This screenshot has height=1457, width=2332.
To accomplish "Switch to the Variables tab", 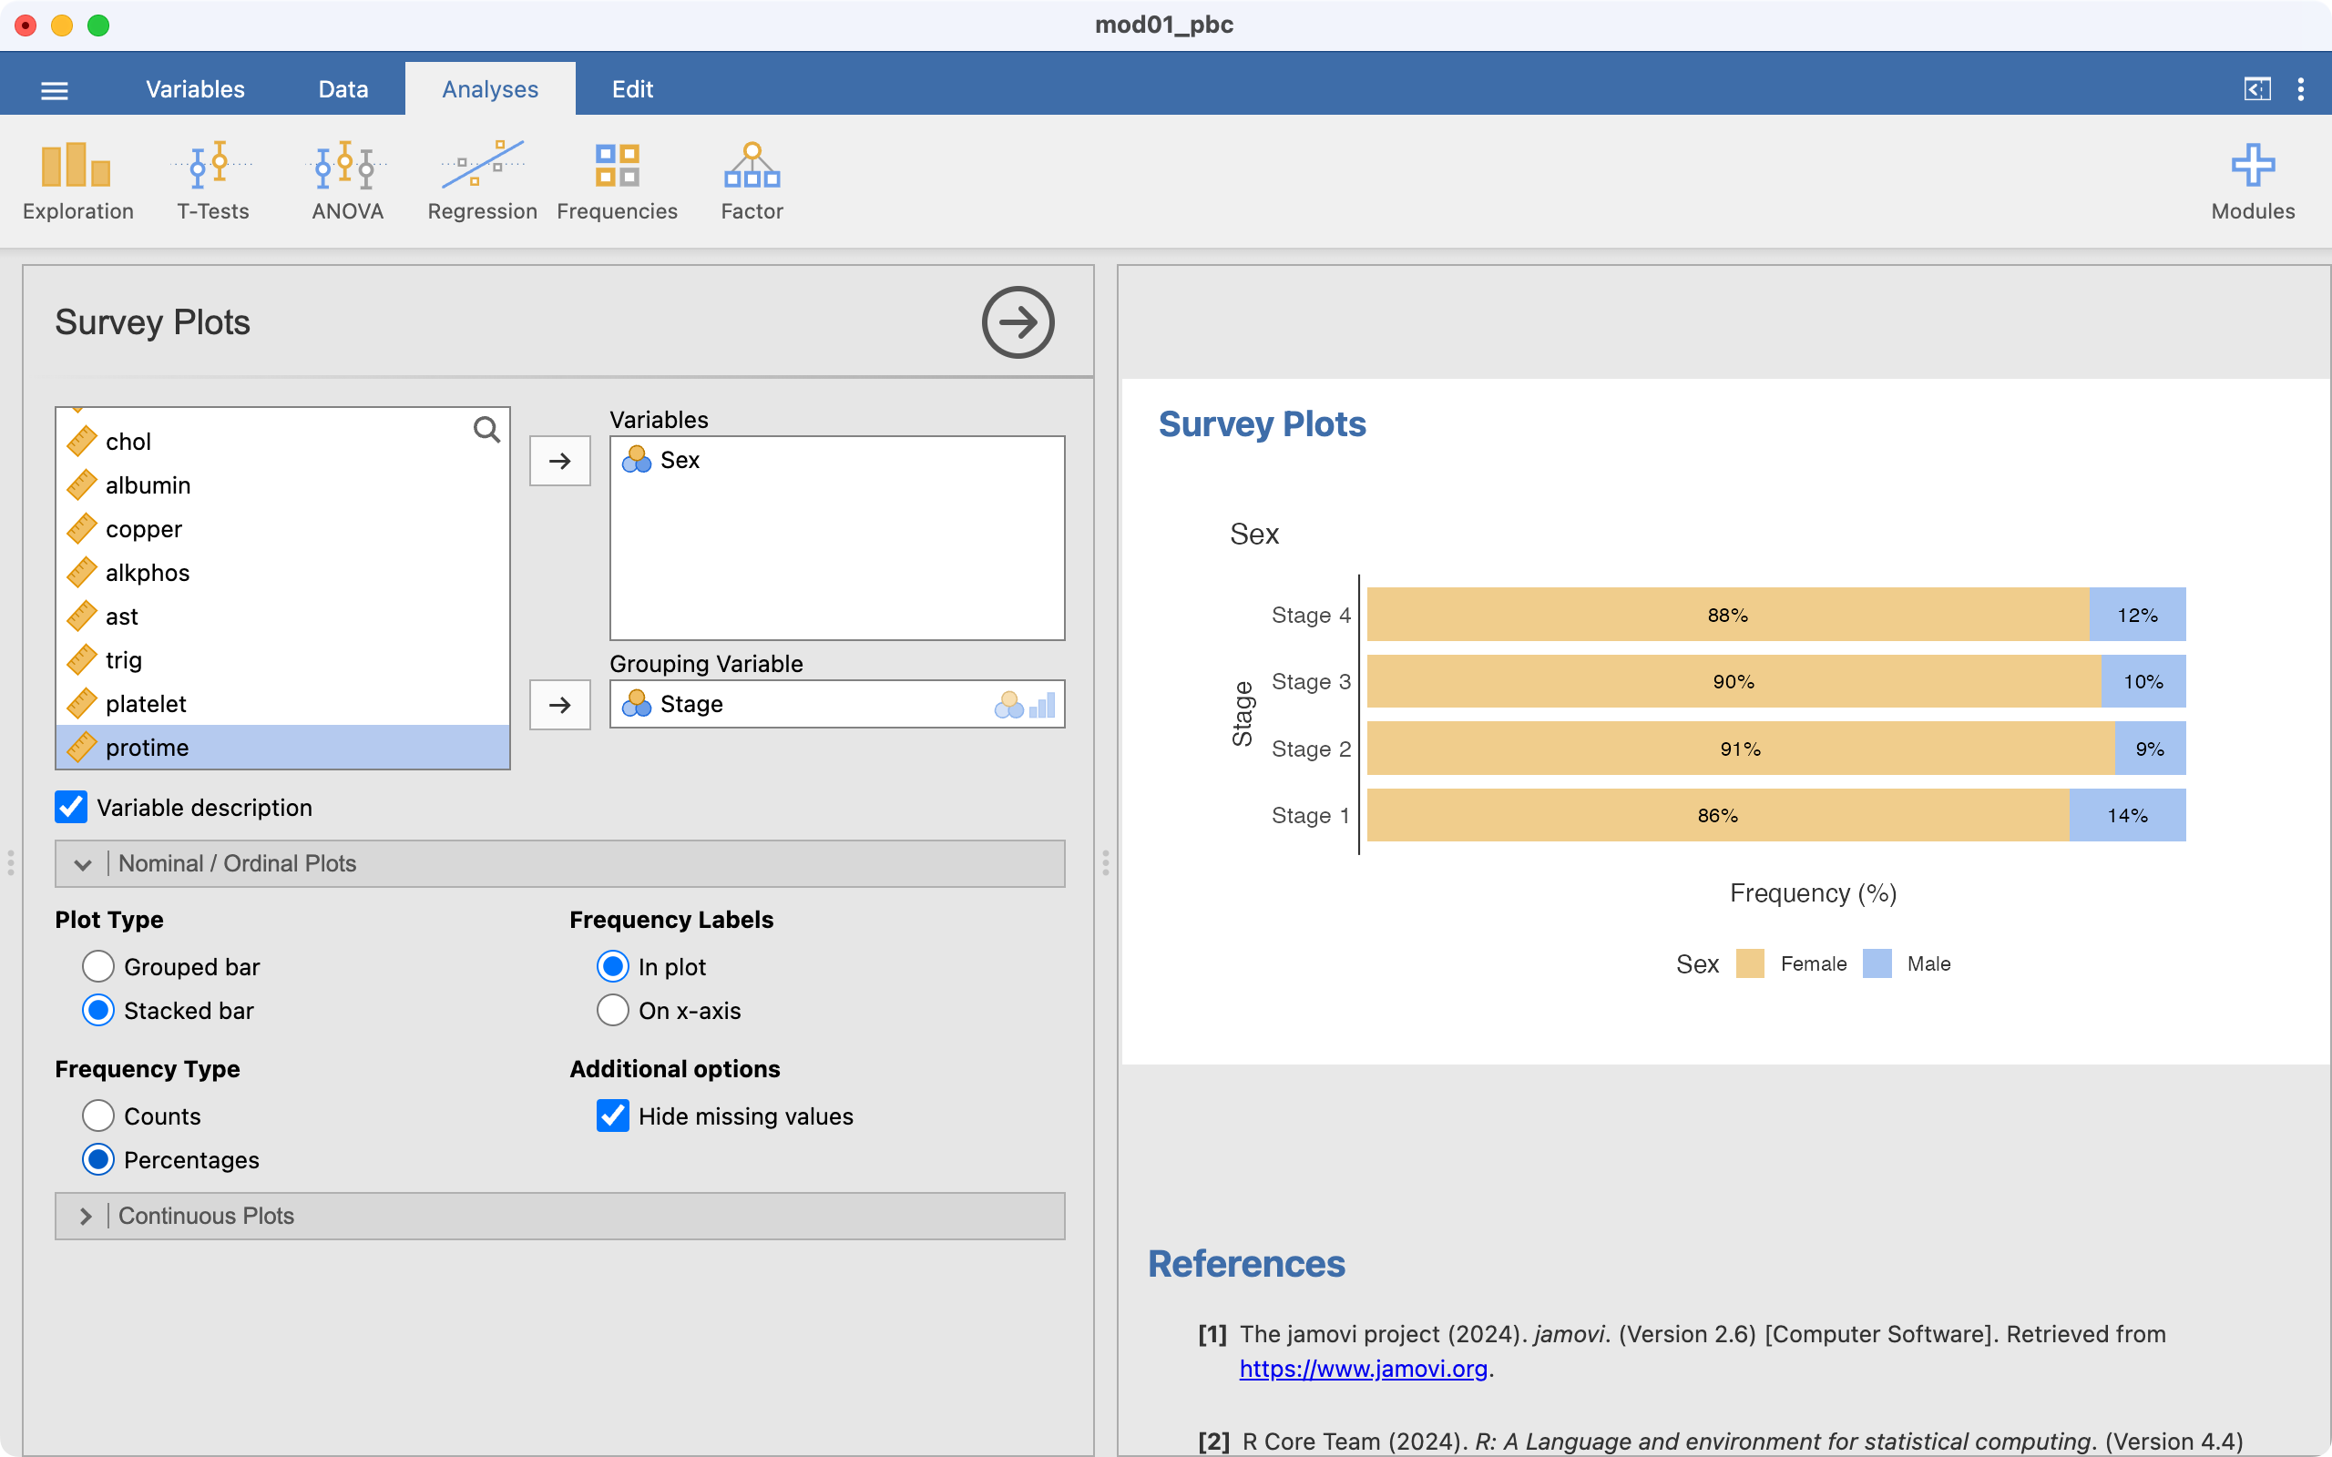I will tap(195, 89).
